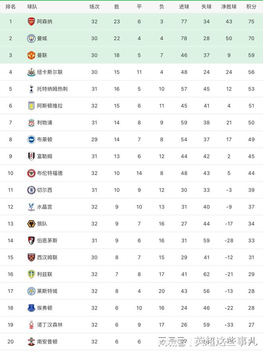Click the Tottenham Hotspur crest icon

click(31, 89)
